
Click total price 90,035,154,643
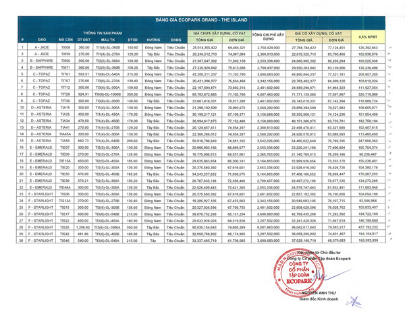[205, 228]
